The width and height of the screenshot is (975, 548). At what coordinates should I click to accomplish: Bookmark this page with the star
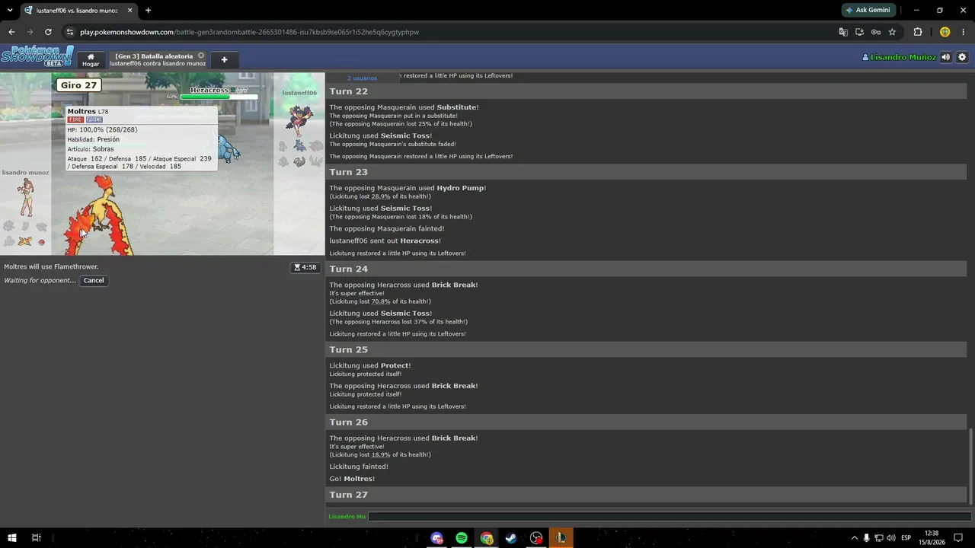click(x=892, y=32)
